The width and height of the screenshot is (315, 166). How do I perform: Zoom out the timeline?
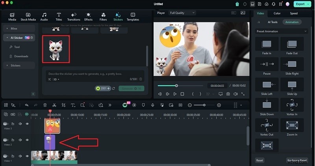(190, 105)
